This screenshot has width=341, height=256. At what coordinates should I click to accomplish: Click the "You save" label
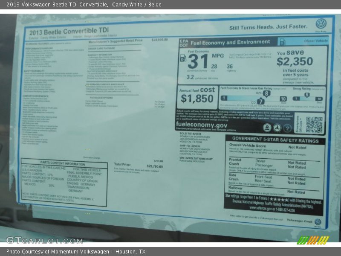click(x=290, y=52)
